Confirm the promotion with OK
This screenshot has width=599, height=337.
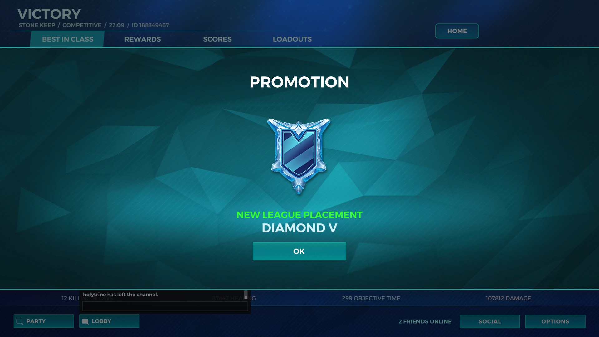pyautogui.click(x=299, y=251)
